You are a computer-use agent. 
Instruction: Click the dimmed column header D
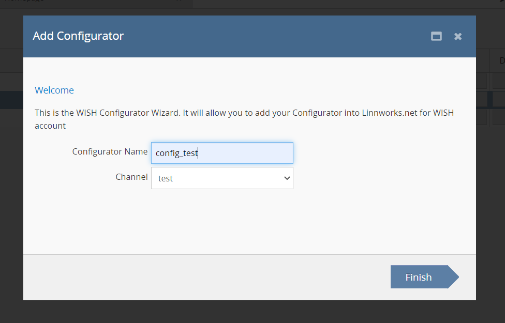(x=501, y=60)
